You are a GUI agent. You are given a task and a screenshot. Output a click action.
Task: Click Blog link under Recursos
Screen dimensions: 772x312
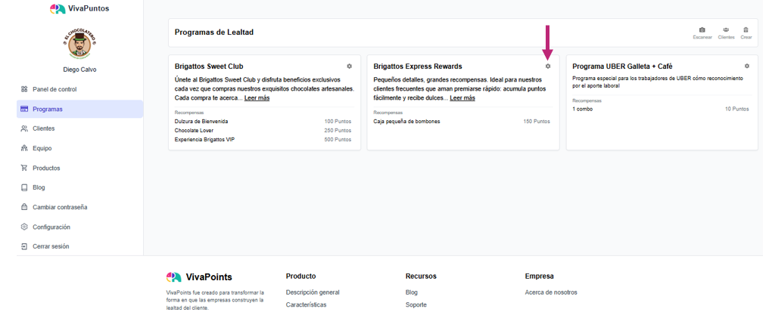click(x=412, y=292)
